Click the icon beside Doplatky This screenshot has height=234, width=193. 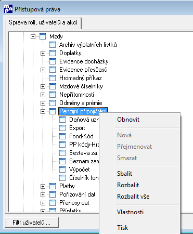click(53, 53)
